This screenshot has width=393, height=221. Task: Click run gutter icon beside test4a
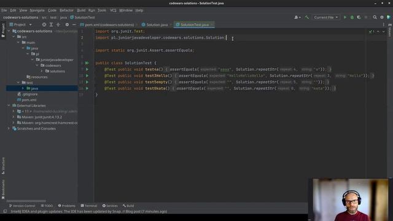click(87, 69)
